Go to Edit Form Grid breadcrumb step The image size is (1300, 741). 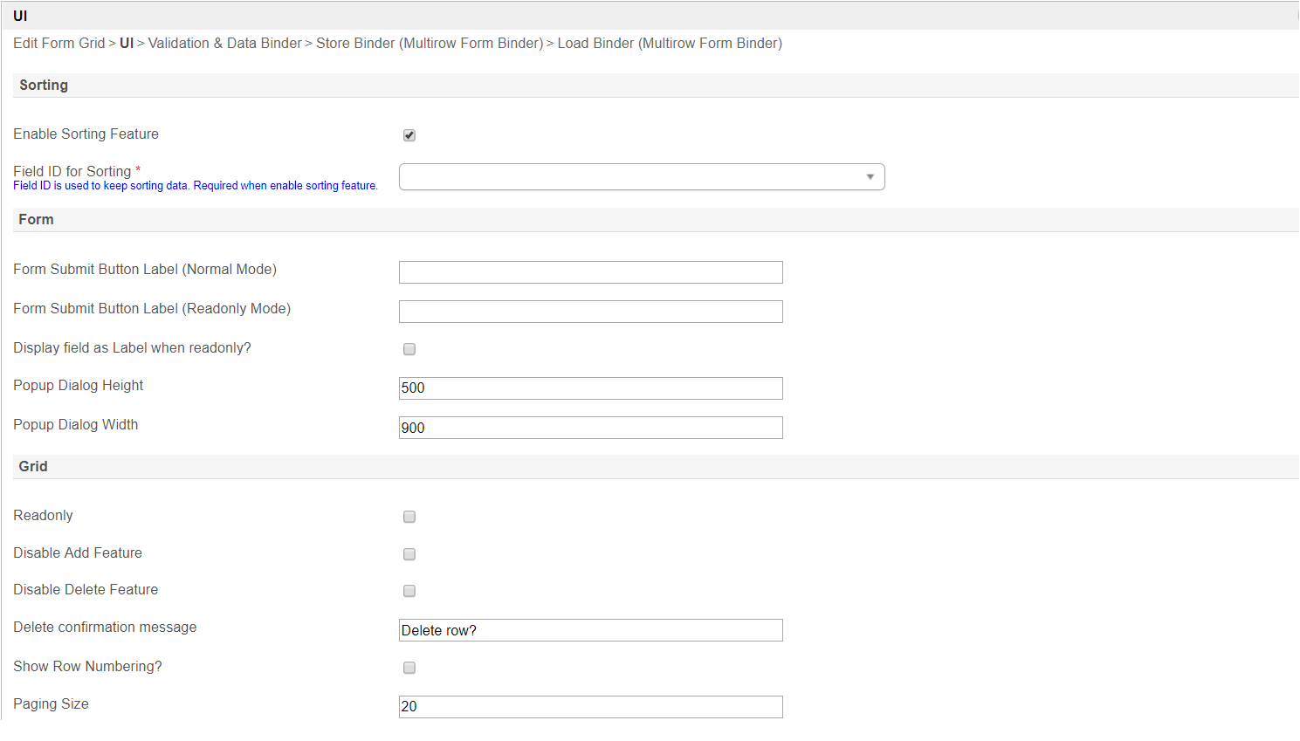coord(58,44)
